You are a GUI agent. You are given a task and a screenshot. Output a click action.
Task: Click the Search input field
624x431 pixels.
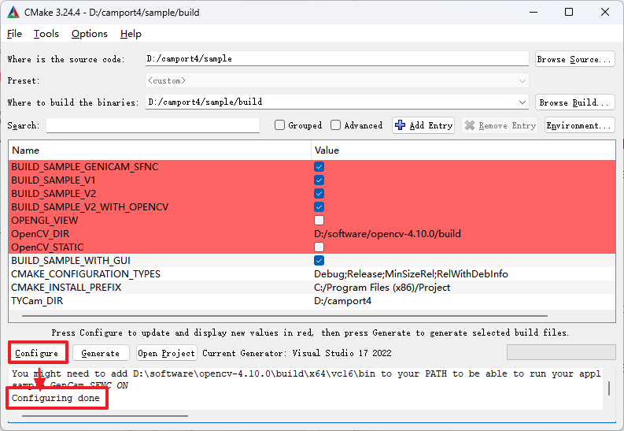153,125
